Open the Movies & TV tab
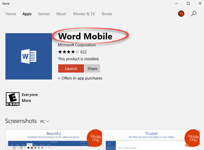The height and width of the screenshot is (150, 204). click(x=84, y=14)
